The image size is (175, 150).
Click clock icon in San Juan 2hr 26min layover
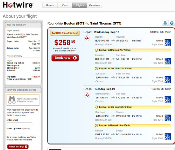tap(96, 107)
